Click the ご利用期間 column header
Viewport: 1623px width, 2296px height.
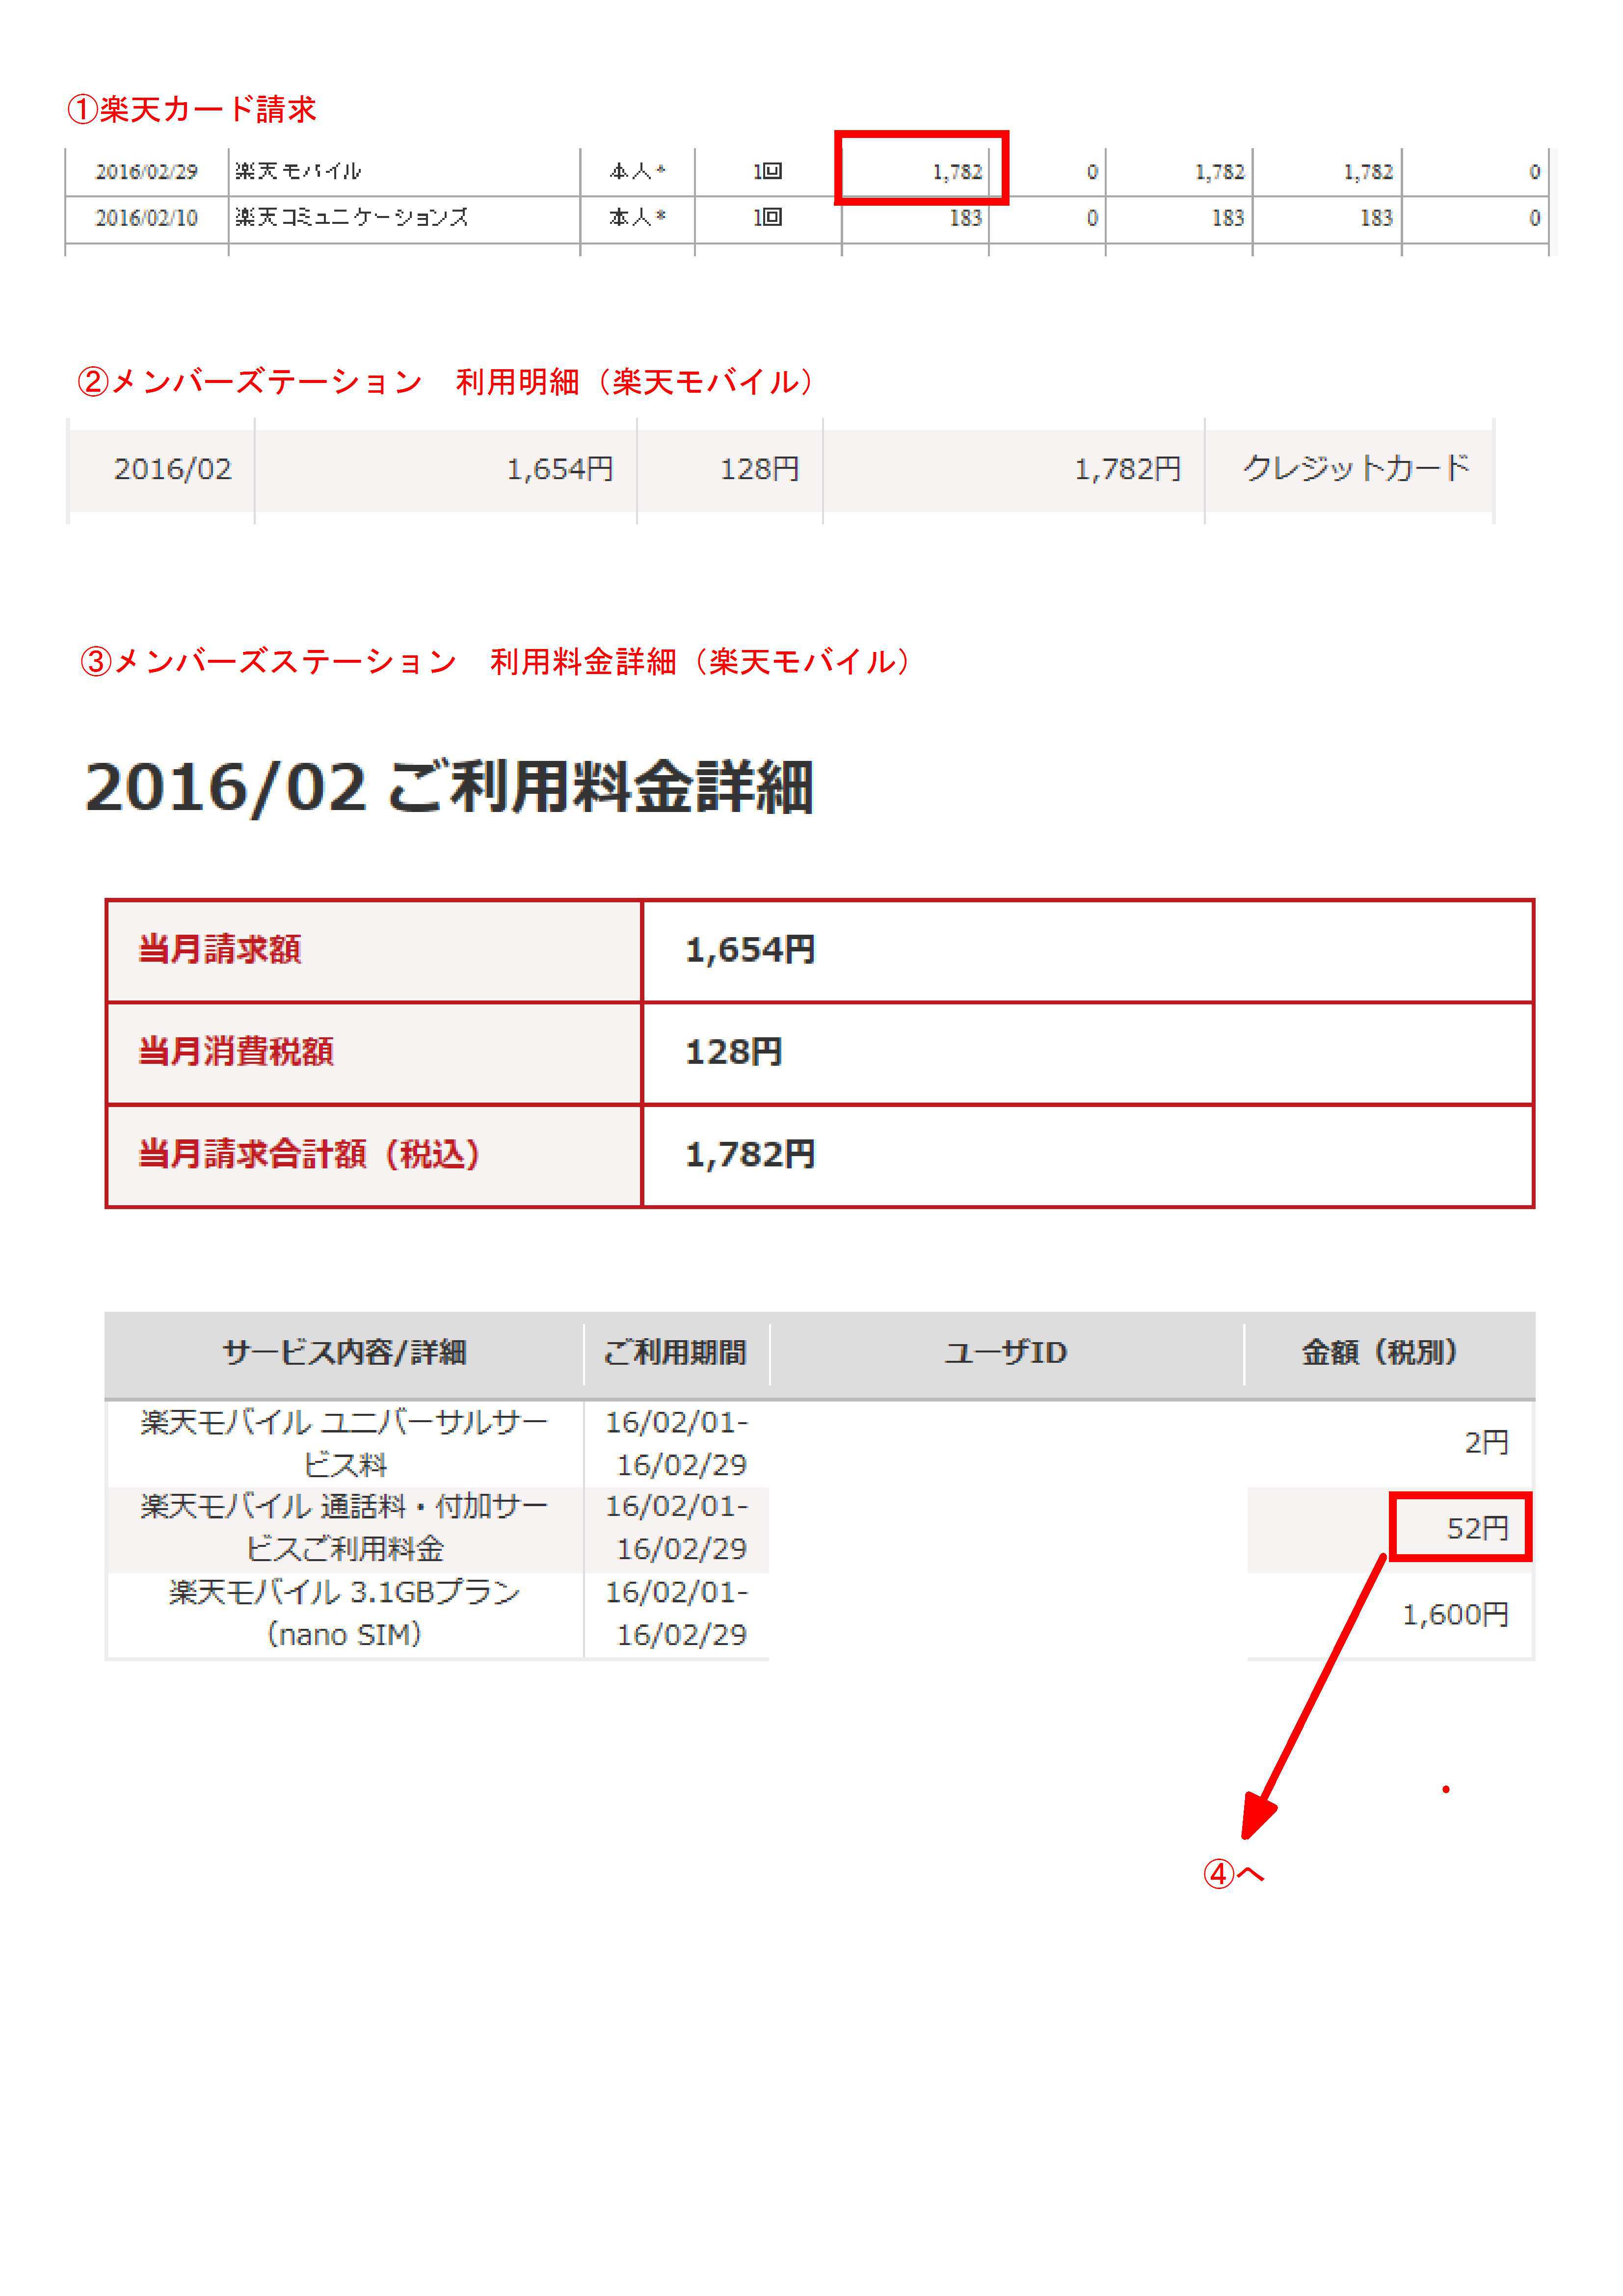[676, 1353]
